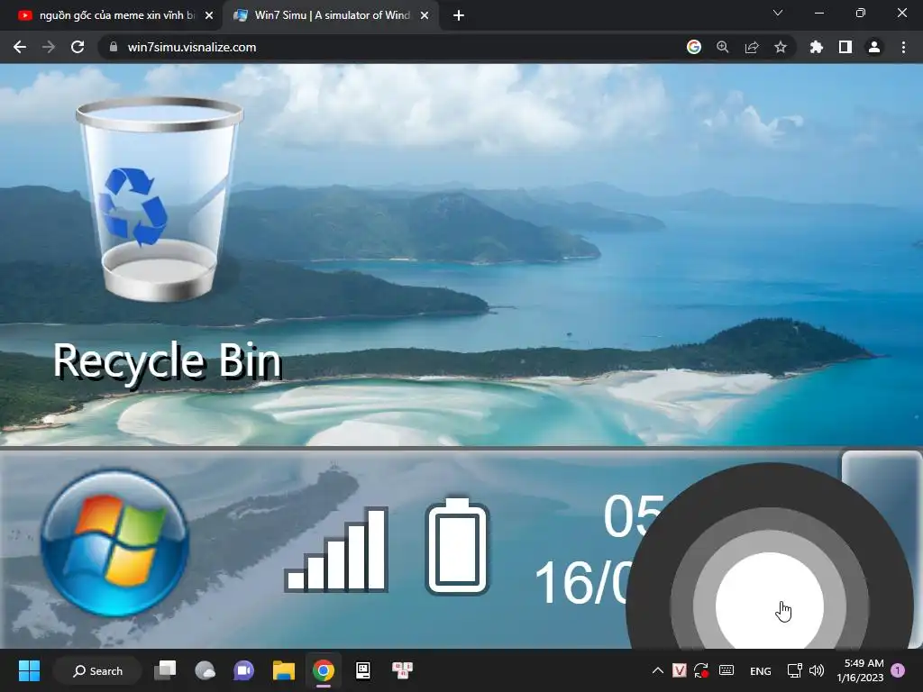The height and width of the screenshot is (692, 923).
Task: Open Task View on the taskbar
Action: pyautogui.click(x=166, y=670)
